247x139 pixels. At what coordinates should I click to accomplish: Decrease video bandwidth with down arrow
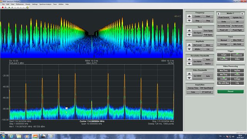coord(189,78)
